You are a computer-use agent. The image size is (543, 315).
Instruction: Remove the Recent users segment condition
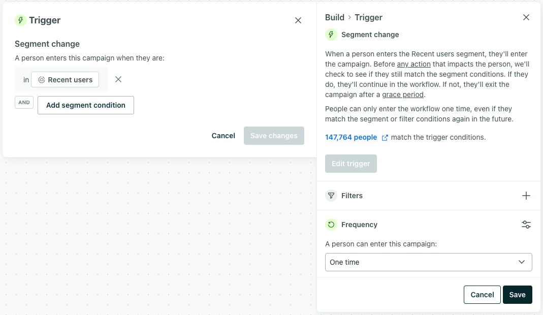pos(118,79)
